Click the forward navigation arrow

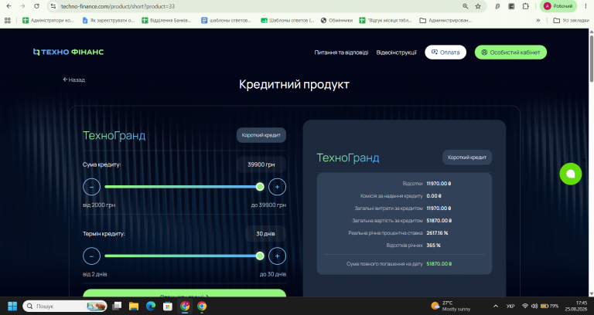[22, 6]
